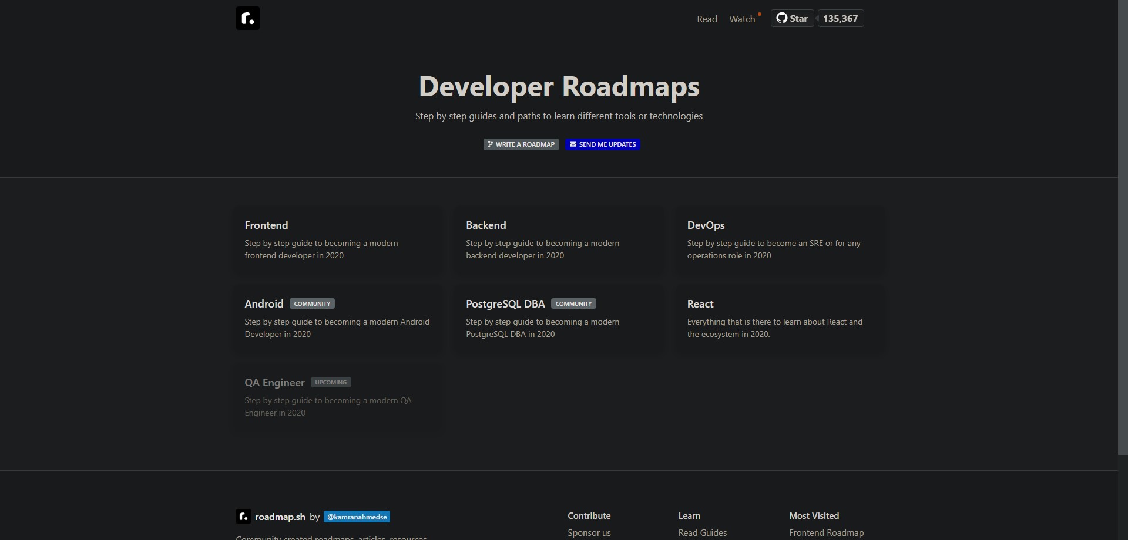Open the React roadmap card
Image resolution: width=1128 pixels, height=540 pixels.
780,318
